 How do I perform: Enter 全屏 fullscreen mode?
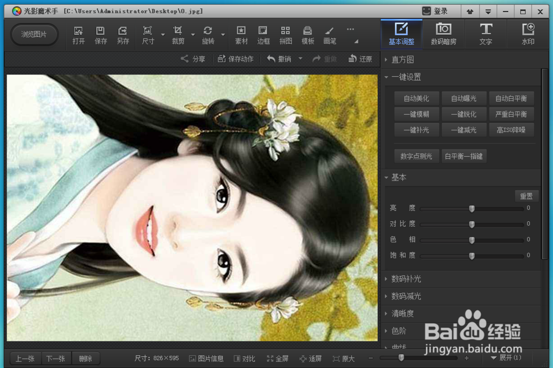tap(278, 359)
